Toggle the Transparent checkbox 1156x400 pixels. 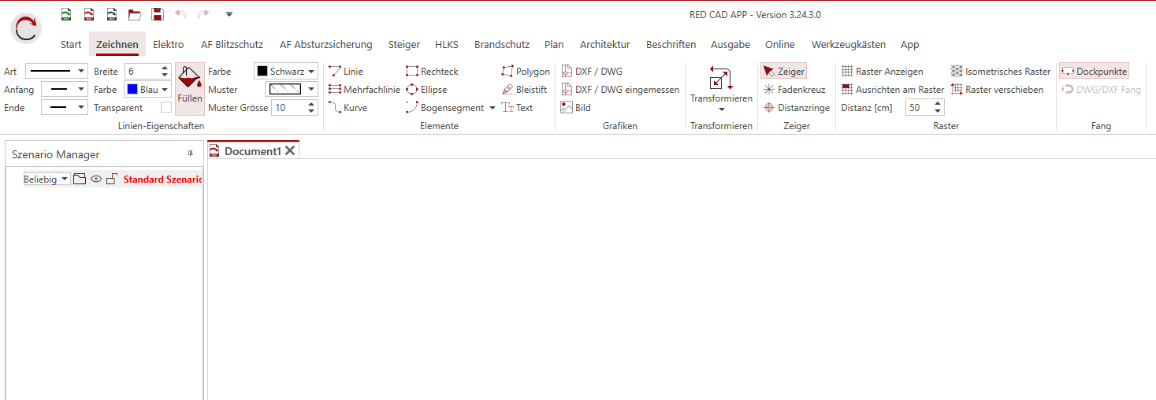[x=166, y=108]
